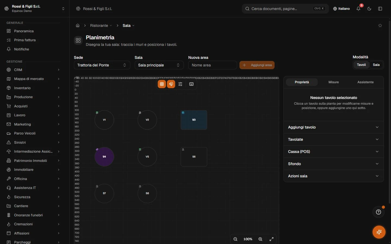Select square table V3

tap(194, 120)
